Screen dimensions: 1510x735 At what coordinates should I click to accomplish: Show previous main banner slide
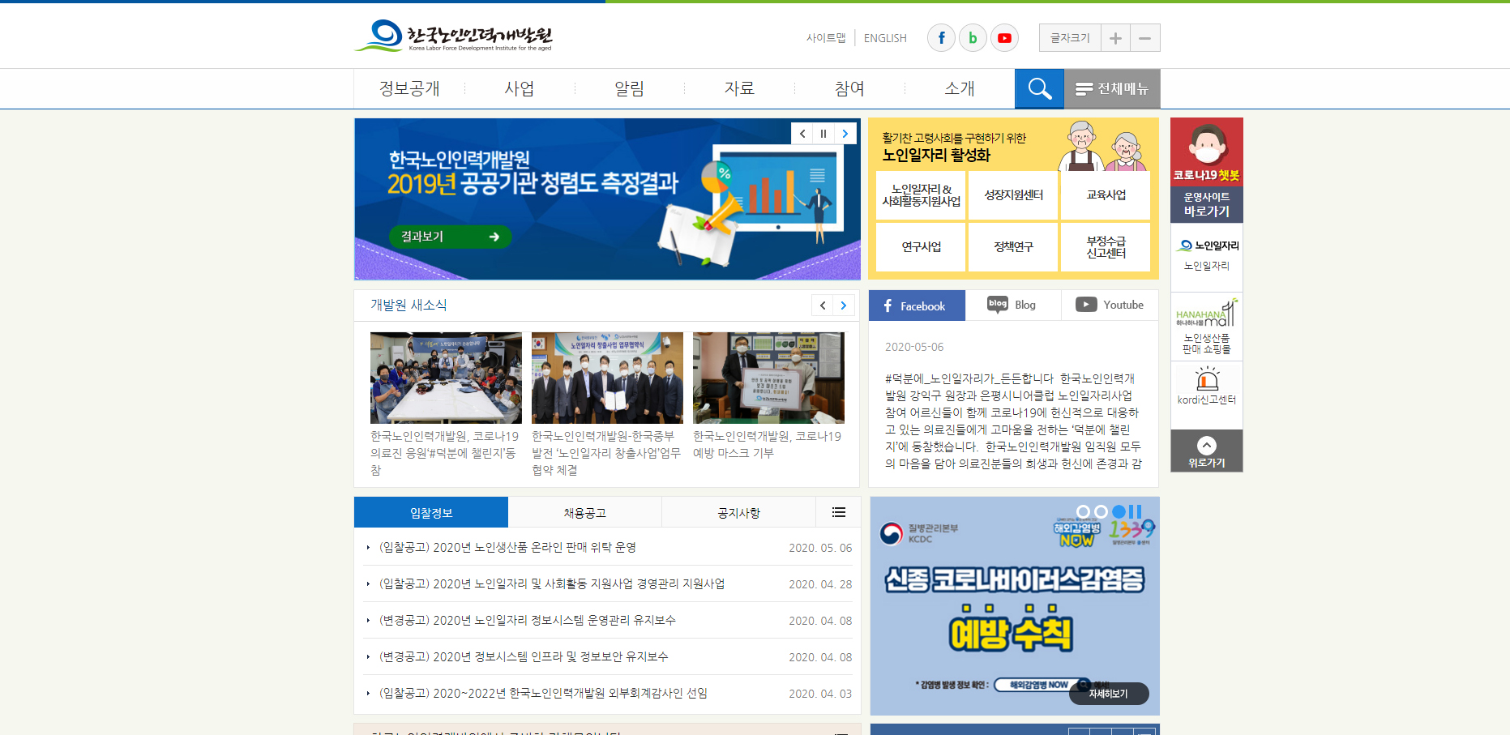(802, 134)
